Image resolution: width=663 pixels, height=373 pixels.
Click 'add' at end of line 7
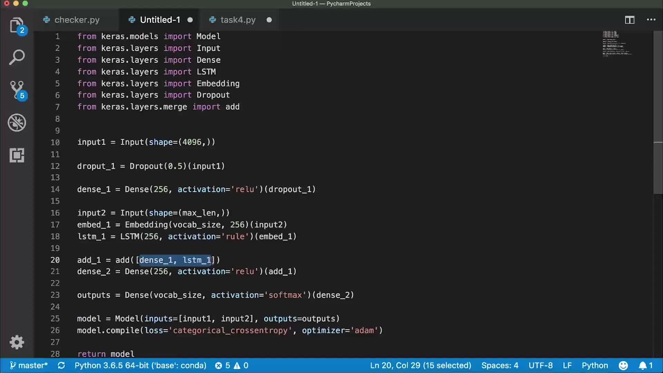pos(232,107)
